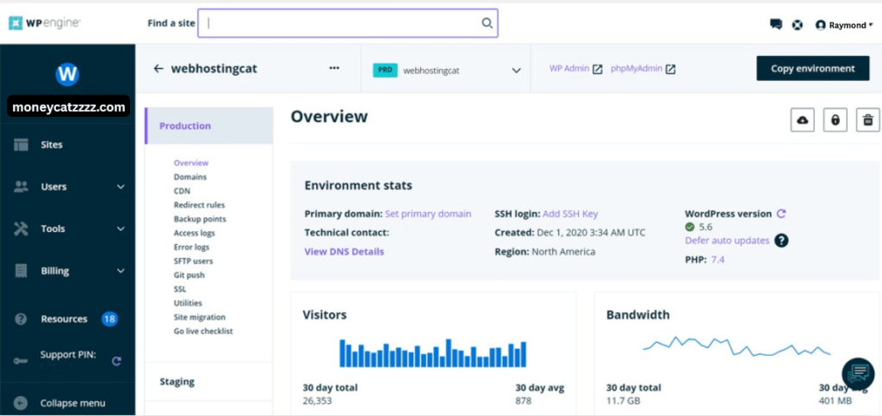Click the Tools wrench icon
Image resolution: width=882 pixels, height=416 pixels.
tap(22, 229)
